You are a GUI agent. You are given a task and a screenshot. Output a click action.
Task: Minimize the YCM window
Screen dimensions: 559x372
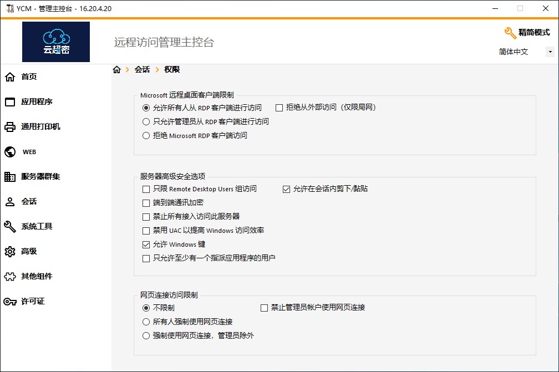pos(495,8)
